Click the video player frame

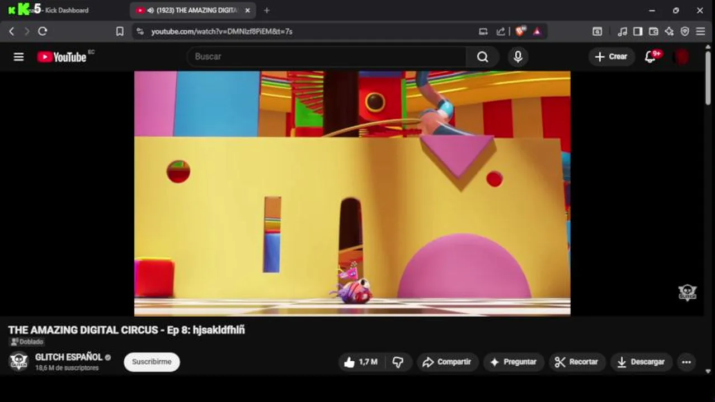pos(352,193)
